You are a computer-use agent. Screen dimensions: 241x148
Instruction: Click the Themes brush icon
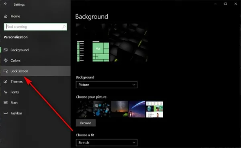click(x=6, y=82)
